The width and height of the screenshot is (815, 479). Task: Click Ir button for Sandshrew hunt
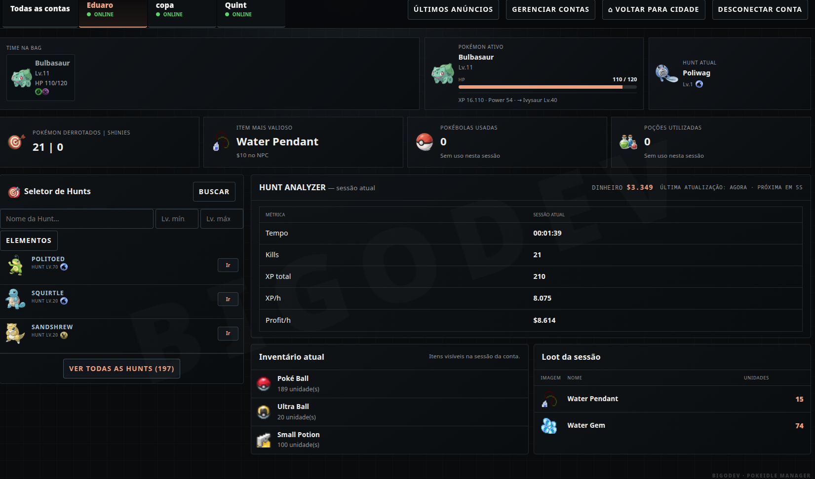click(x=228, y=333)
